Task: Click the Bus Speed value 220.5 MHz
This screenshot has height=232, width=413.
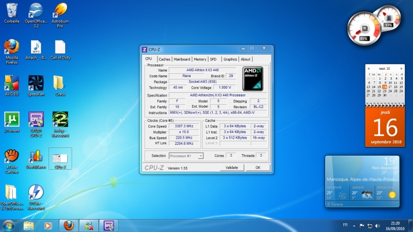Action: 184,138
